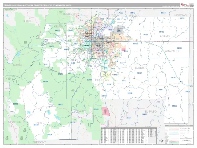
Task: Click ZIP code 80452
Action: [52, 46]
